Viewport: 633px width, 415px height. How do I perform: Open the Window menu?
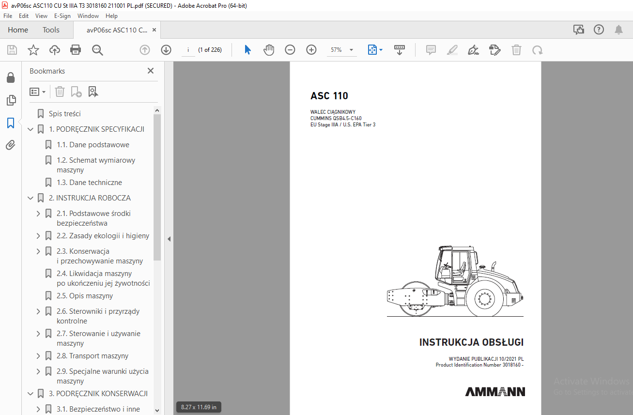(x=88, y=16)
